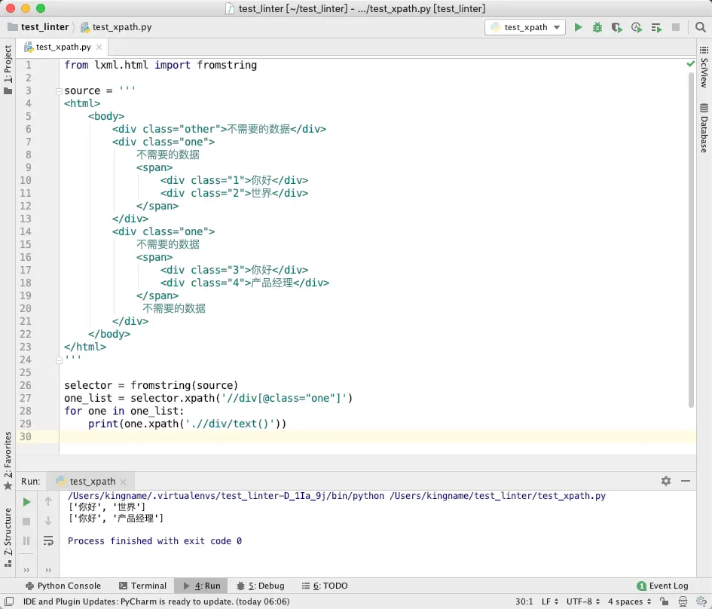Viewport: 712px width, 609px height.
Task: Toggle read-only lock icon in status bar
Action: pos(665,601)
